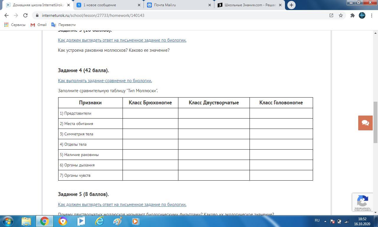Open the Apps (Сервисы) bookmark
Viewport: 378px width, 227px height.
pyautogui.click(x=15, y=25)
